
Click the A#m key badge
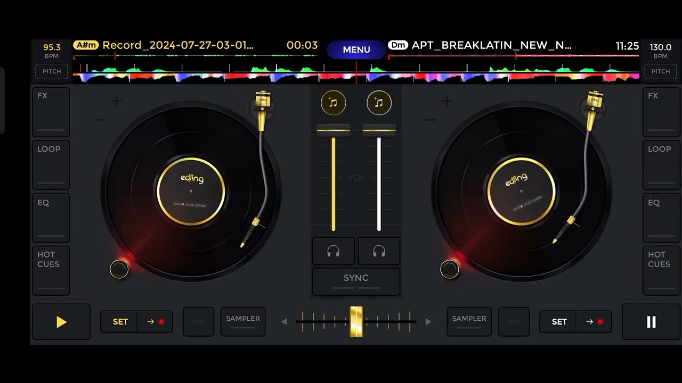point(86,45)
